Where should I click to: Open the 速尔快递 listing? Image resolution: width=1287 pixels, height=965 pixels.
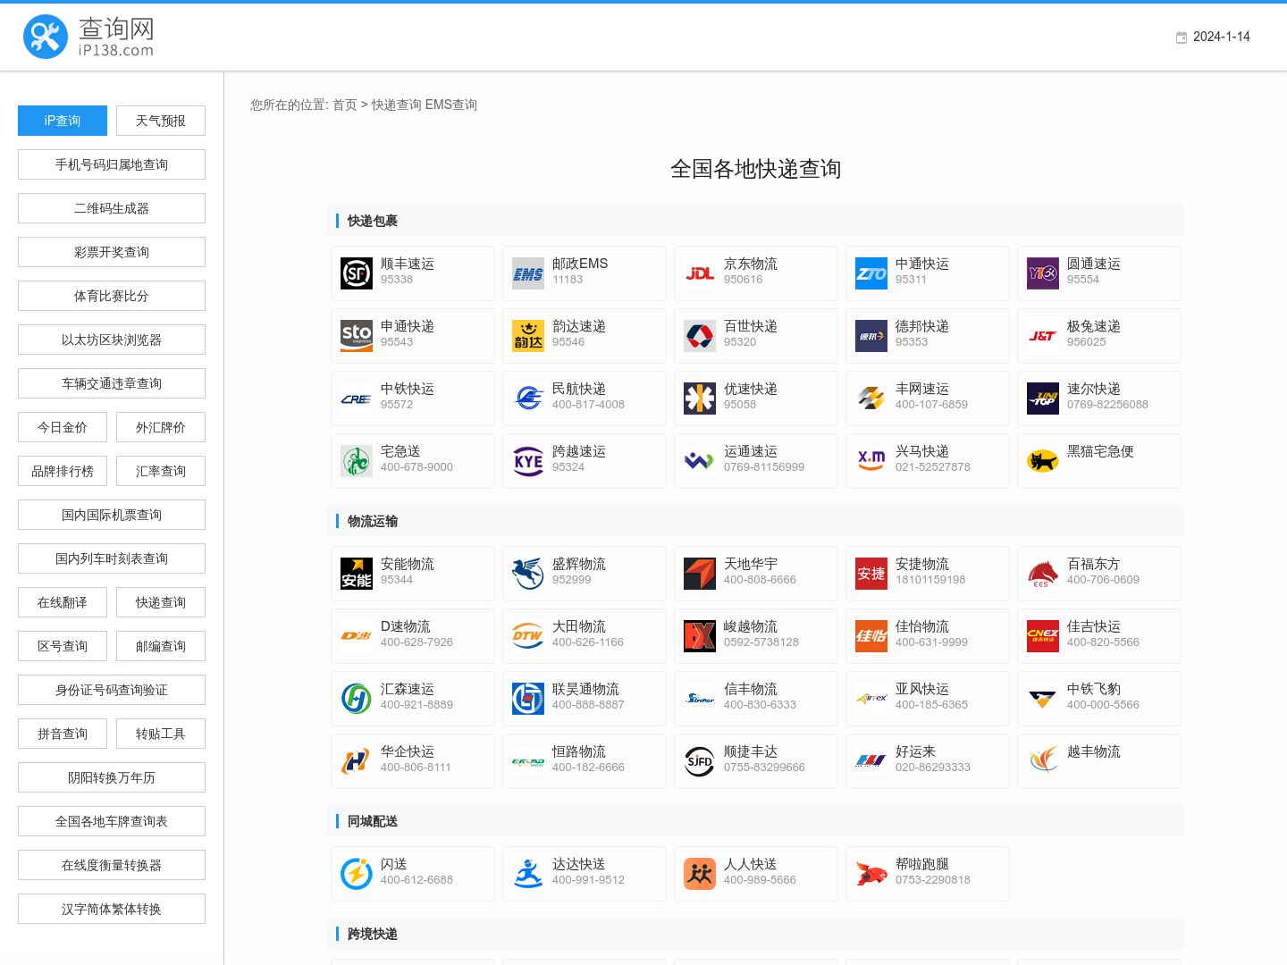click(x=1099, y=399)
